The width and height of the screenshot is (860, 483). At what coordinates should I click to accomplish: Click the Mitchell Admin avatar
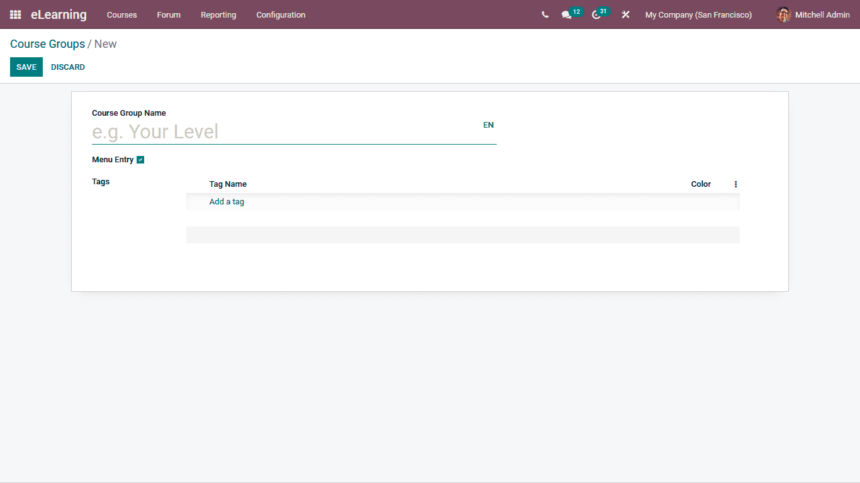coord(784,14)
